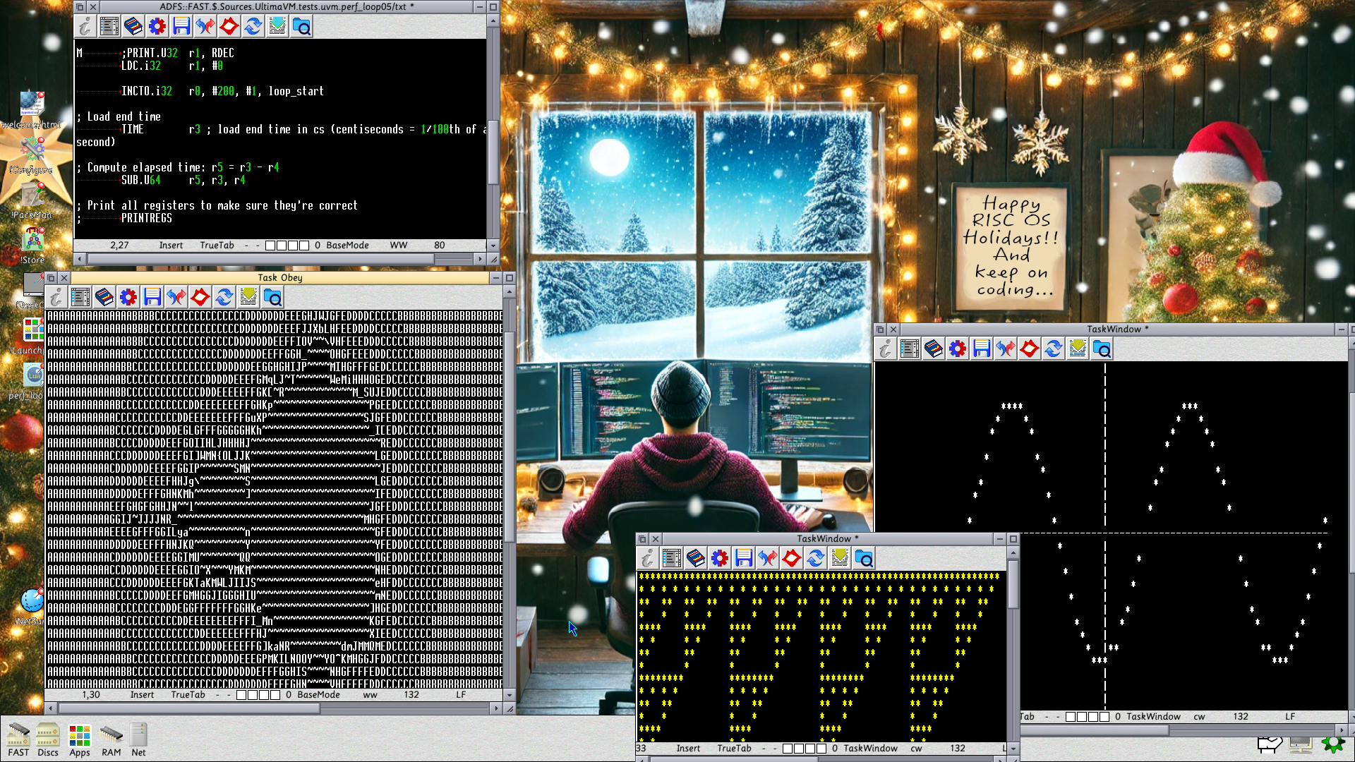Click the green download arrow icon in perf_loop05 toolbar

tap(277, 27)
